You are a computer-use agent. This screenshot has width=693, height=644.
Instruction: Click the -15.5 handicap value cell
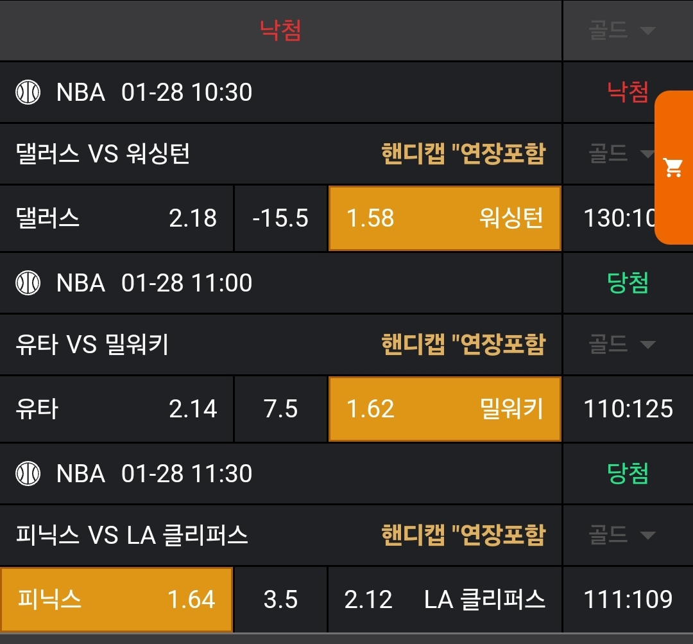280,218
